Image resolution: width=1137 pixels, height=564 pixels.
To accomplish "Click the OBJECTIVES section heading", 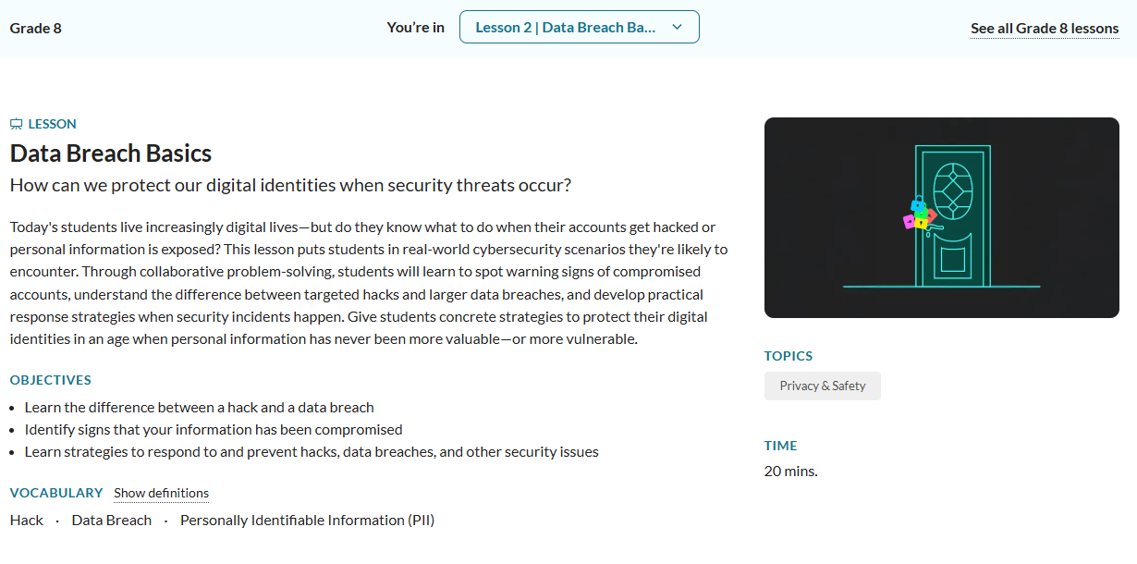I will 51,380.
